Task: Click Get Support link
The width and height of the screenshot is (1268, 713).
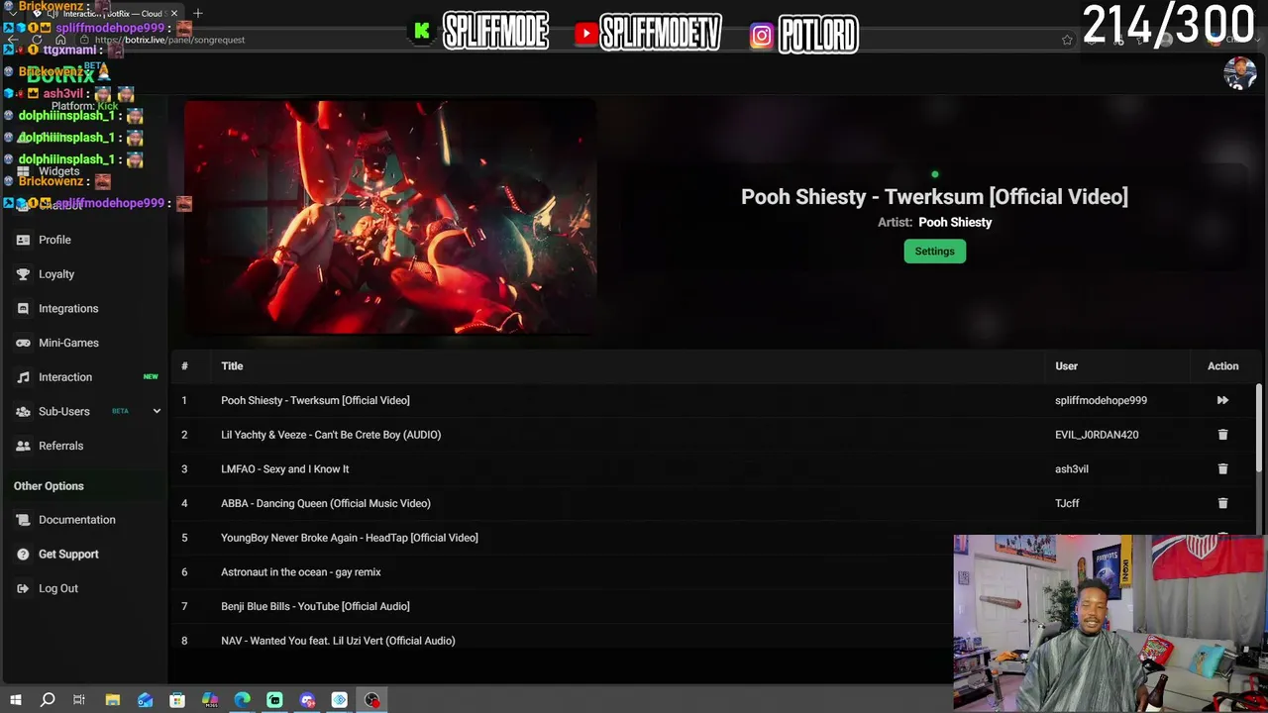Action: (x=68, y=555)
